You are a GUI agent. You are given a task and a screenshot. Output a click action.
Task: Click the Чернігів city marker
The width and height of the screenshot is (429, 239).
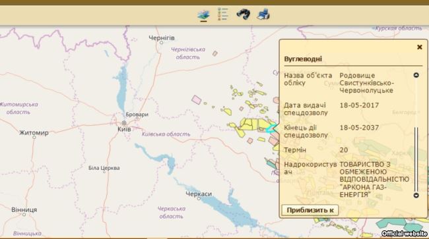162,43
